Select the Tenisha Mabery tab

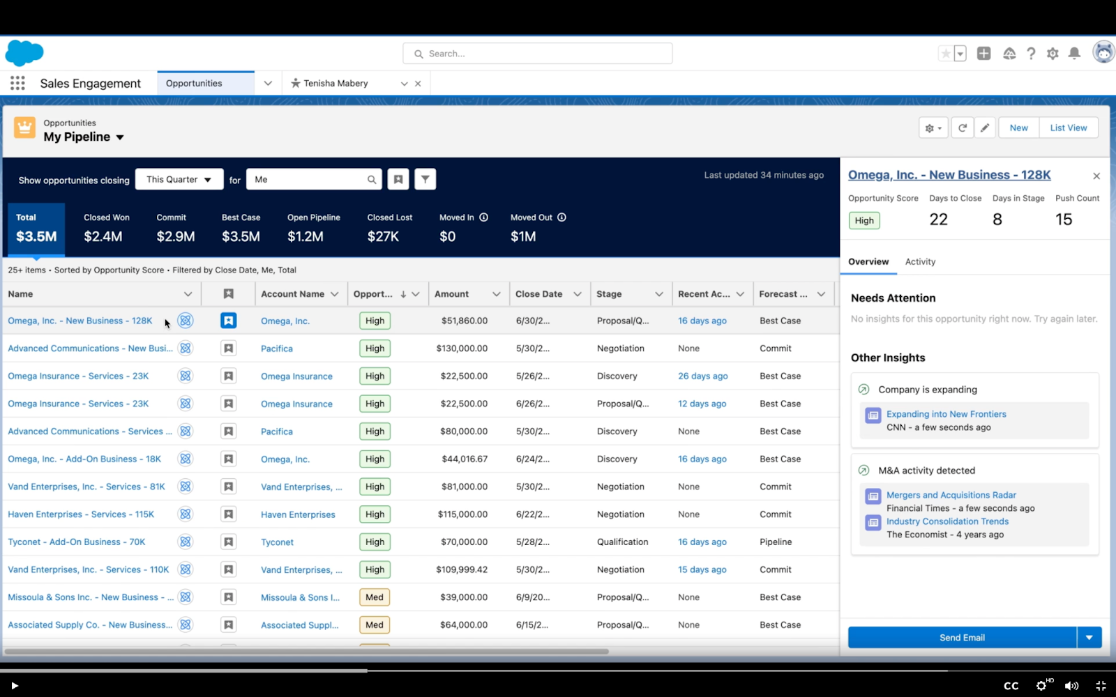click(x=336, y=83)
